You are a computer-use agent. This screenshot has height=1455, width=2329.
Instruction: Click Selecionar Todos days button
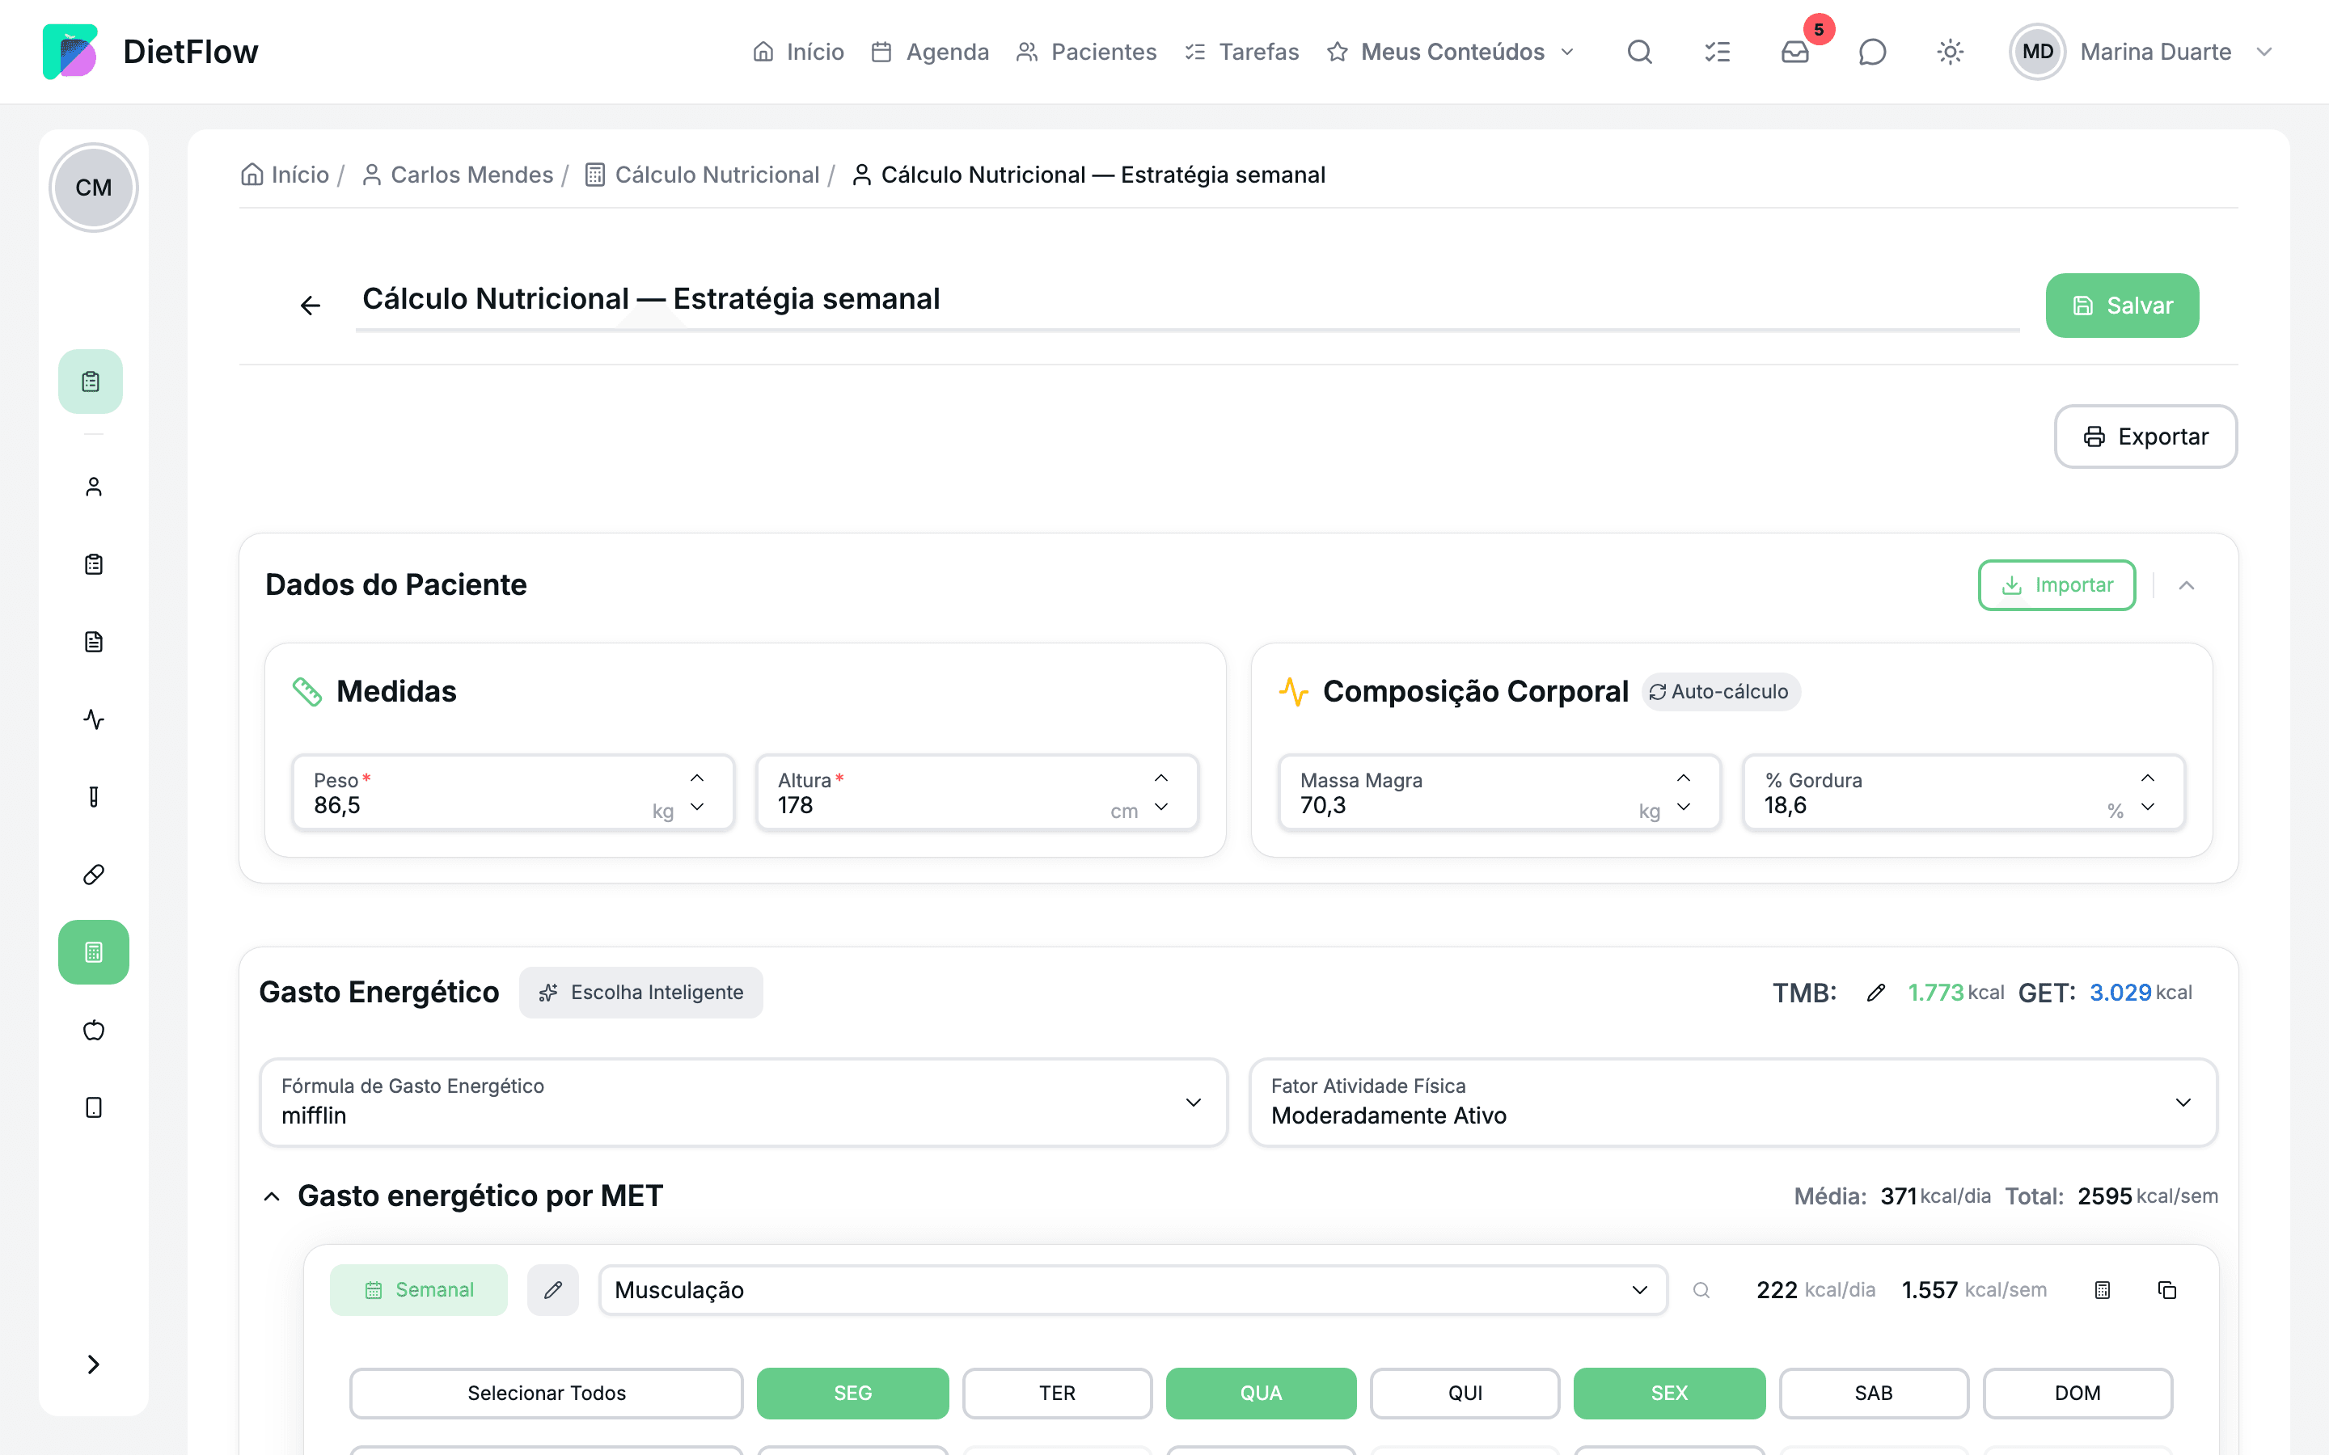pyautogui.click(x=547, y=1394)
